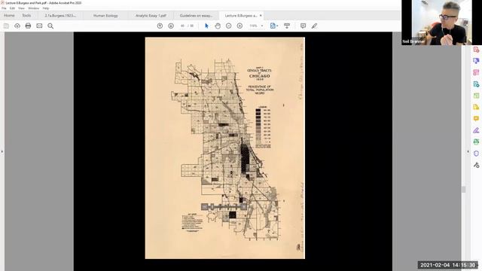Go to previous page with up arrow
482x271 pixels.
(x=160, y=26)
